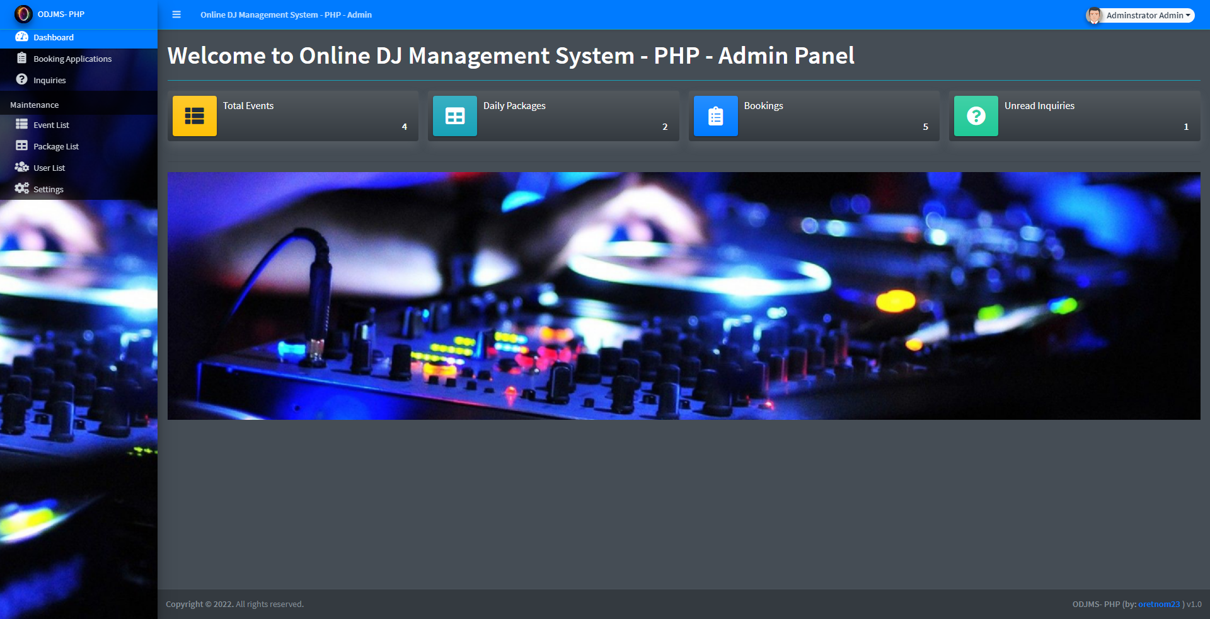This screenshot has height=619, width=1210.
Task: Click the Bookings label
Action: coord(763,106)
